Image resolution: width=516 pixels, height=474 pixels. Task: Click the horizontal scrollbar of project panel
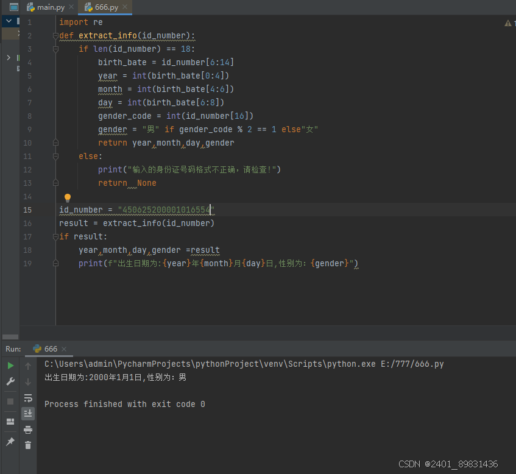coord(10,337)
